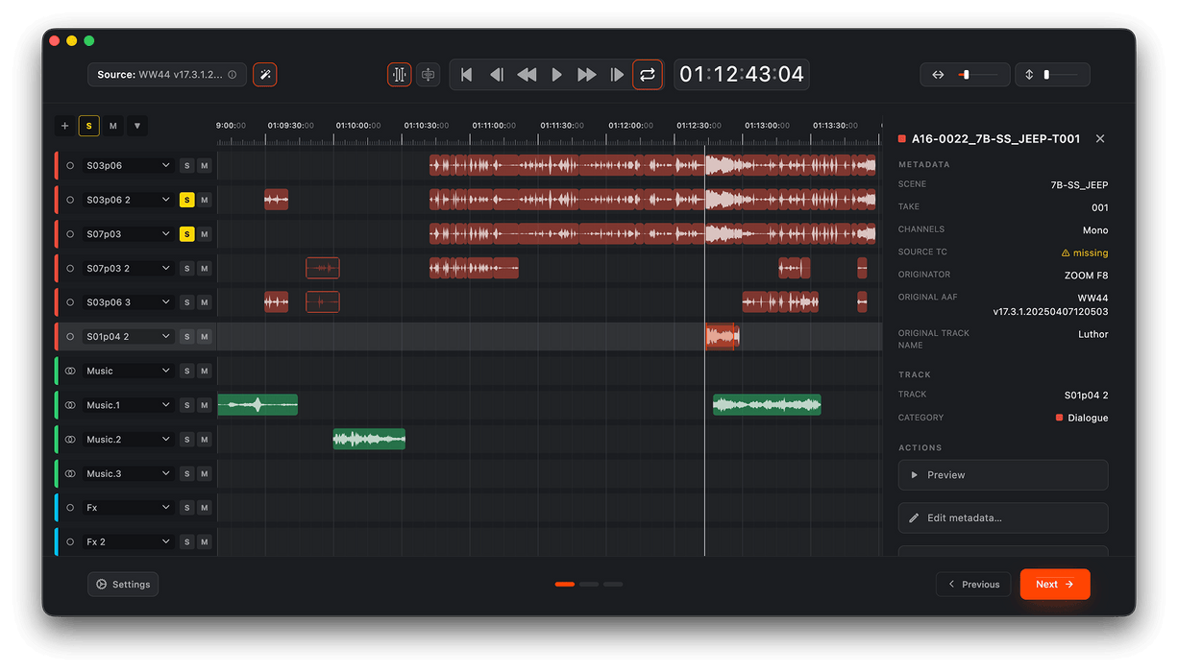Select the green clip on Music.2 track

tap(369, 440)
